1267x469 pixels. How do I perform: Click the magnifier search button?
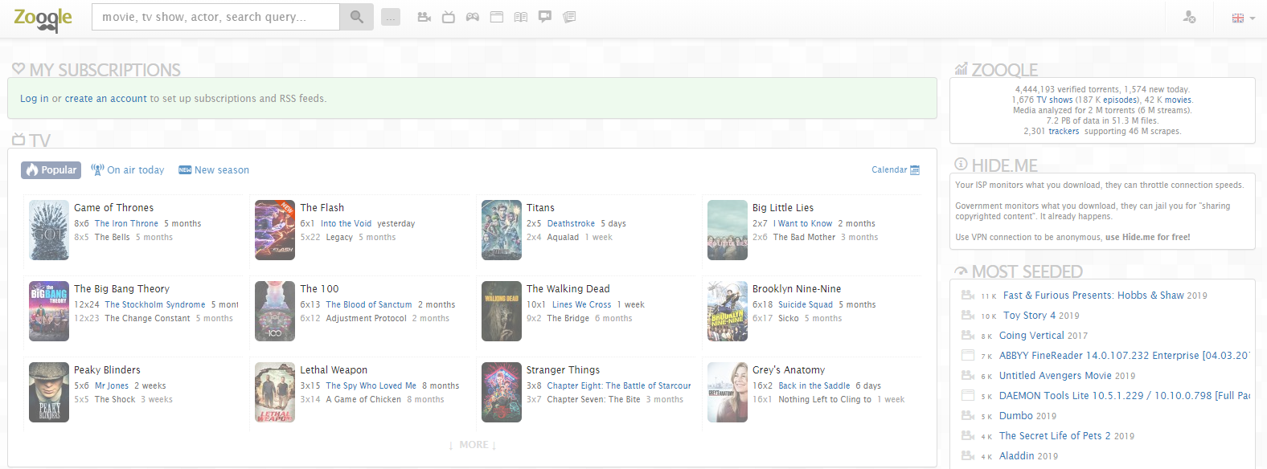coord(356,17)
